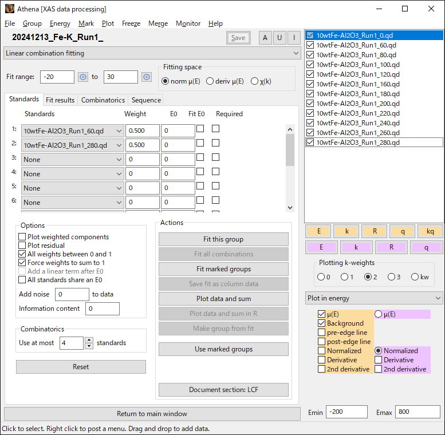Click the standards list scrollbar thumb
Image resolution: width=445 pixels, height=435 pixels.
[x=290, y=150]
